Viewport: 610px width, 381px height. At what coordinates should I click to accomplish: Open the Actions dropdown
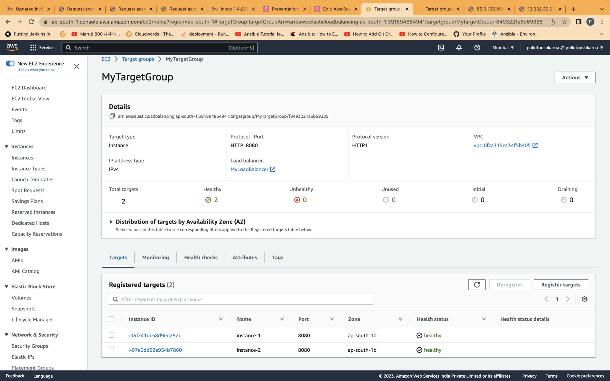[x=575, y=77]
